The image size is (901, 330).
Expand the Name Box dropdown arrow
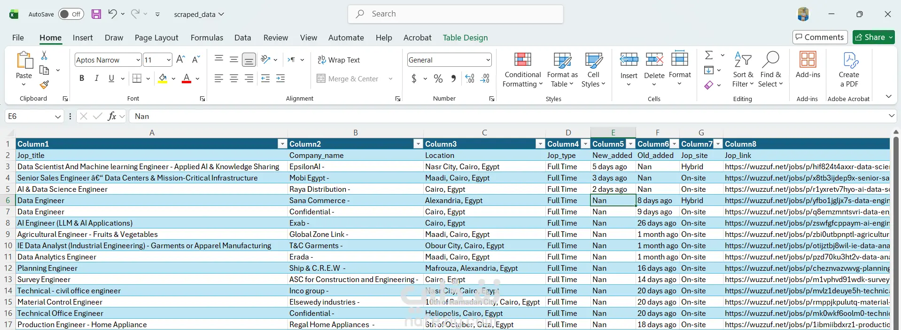pyautogui.click(x=58, y=116)
